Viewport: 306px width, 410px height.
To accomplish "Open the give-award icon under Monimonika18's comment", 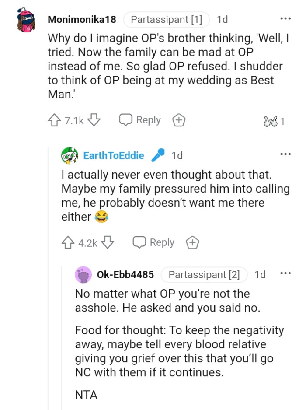I will 178,119.
